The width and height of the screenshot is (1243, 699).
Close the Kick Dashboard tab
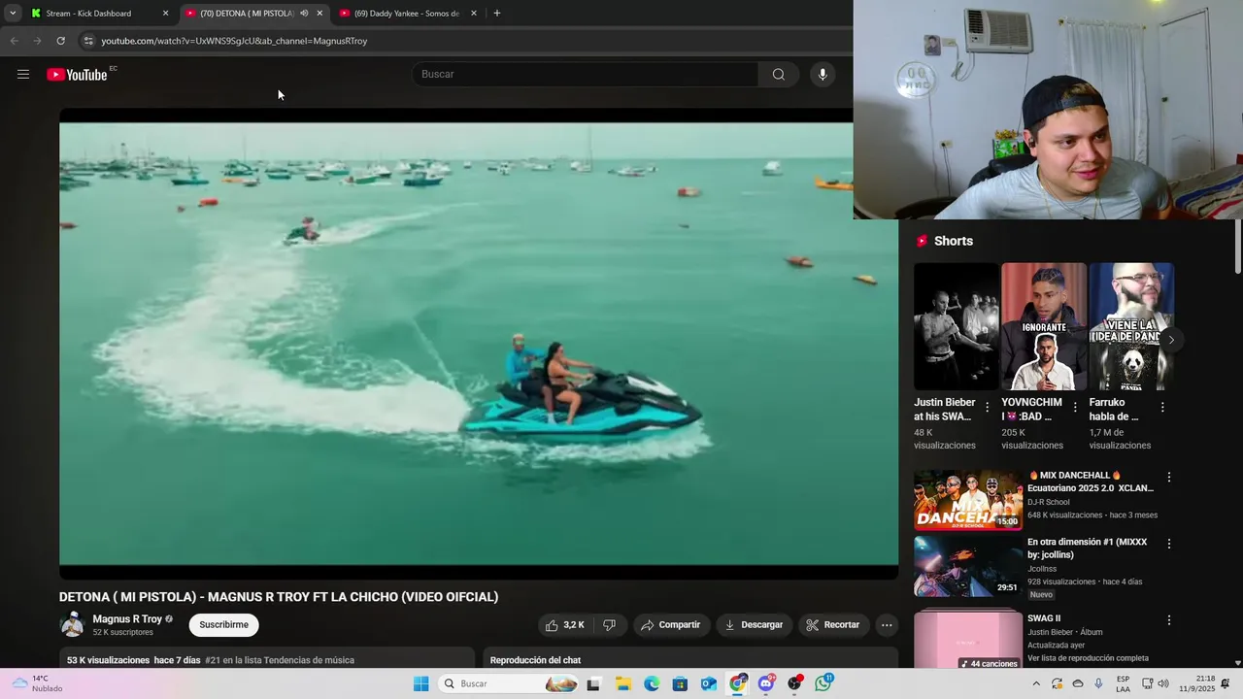point(165,14)
